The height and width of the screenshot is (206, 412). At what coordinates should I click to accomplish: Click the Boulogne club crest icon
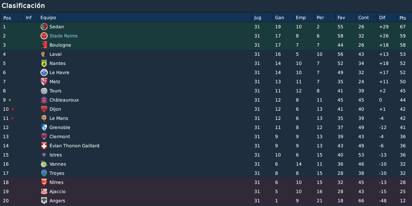coord(44,45)
